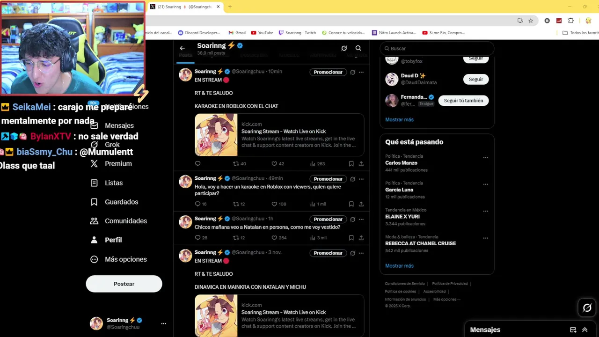Open more options for ELAINE X YURI trend
Image resolution: width=599 pixels, height=337 pixels.
tap(485, 211)
